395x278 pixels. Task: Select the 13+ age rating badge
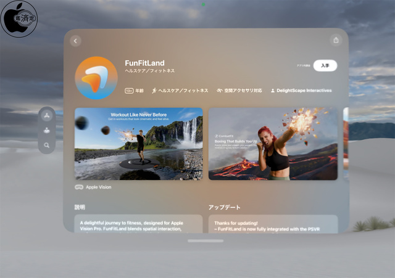(129, 91)
